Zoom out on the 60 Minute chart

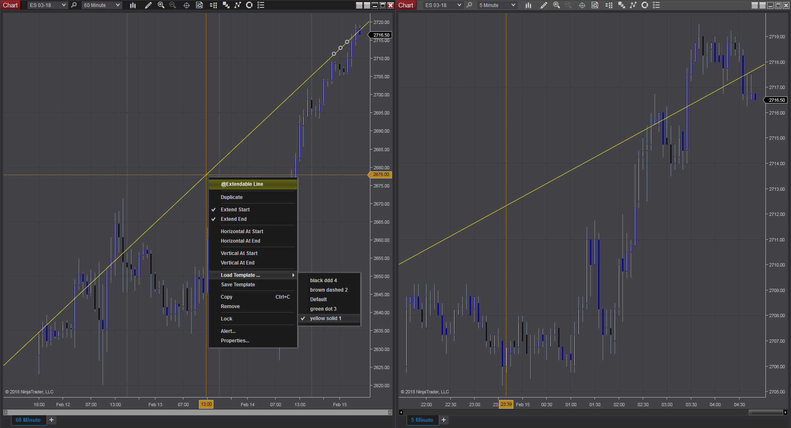click(173, 5)
